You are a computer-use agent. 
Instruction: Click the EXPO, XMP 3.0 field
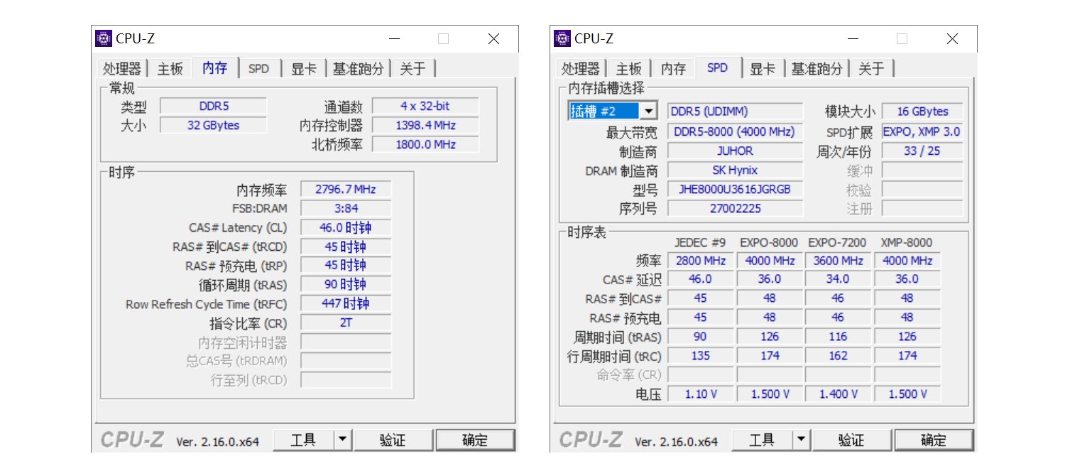pos(922,132)
